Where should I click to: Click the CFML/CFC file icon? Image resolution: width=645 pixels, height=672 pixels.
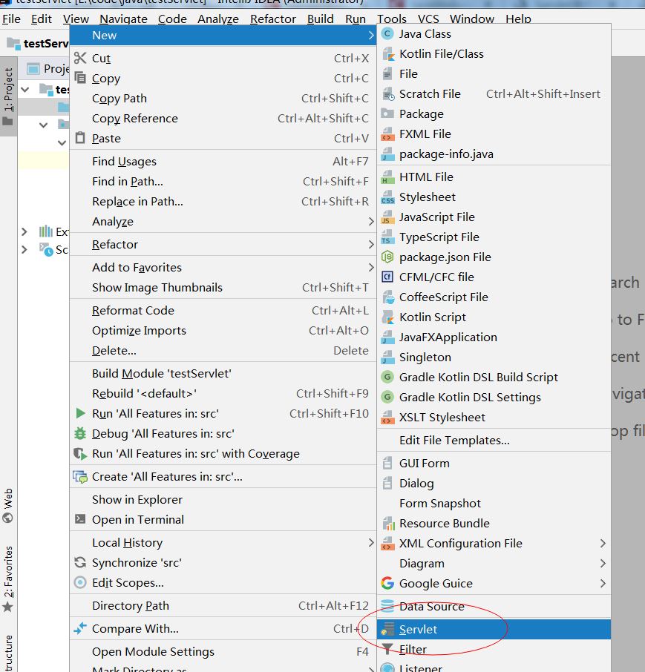coord(387,277)
